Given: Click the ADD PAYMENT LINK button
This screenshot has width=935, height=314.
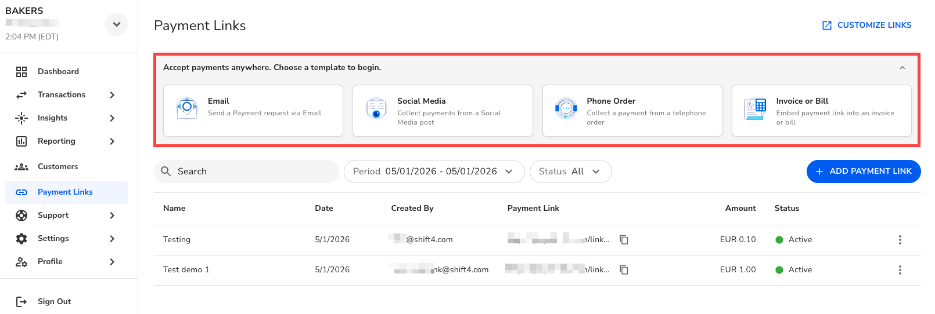Looking at the screenshot, I should (x=864, y=171).
